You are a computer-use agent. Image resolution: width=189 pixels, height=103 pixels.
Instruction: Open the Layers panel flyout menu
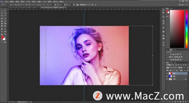(x=188, y=63)
